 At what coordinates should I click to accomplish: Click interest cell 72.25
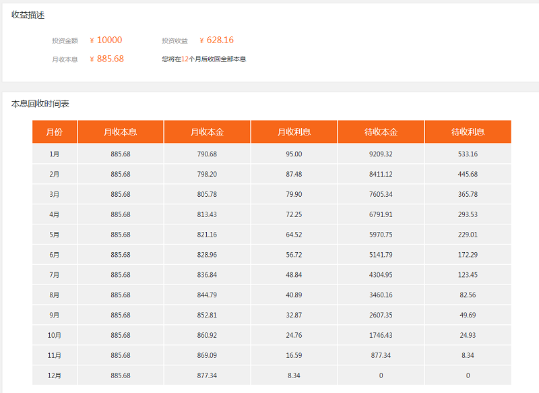(294, 214)
